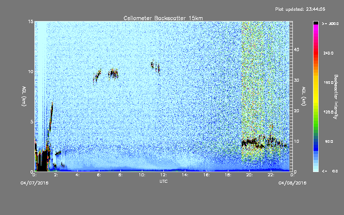
Task: Click the black top of the colorbar
Action: [x=316, y=23]
